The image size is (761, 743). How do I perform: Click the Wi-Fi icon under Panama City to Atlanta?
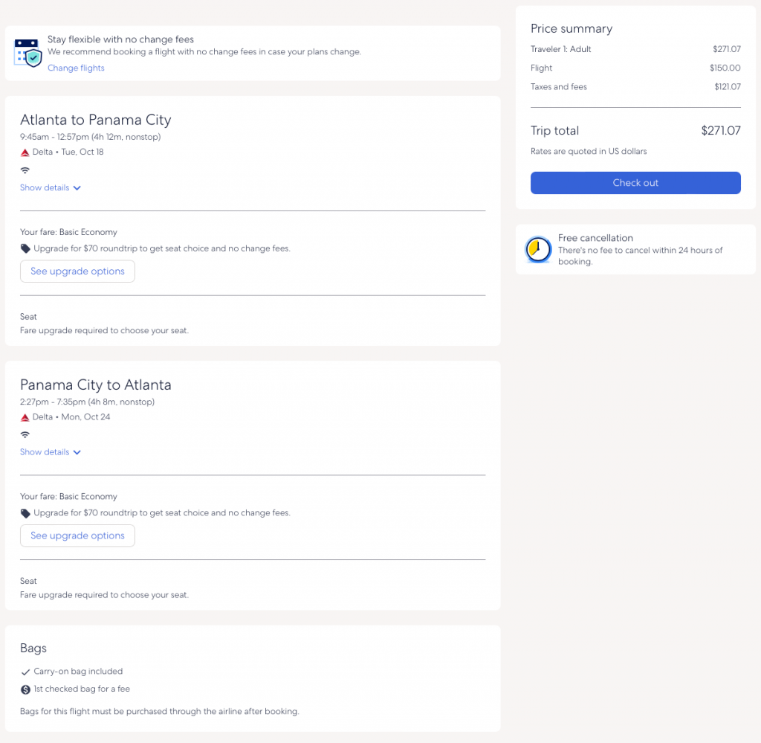(25, 434)
